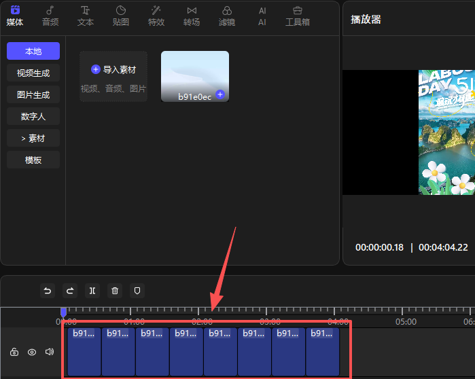Screen dimensions: 475x379
Task: Click the undo arrow in timeline toolbar
Action: coord(48,291)
